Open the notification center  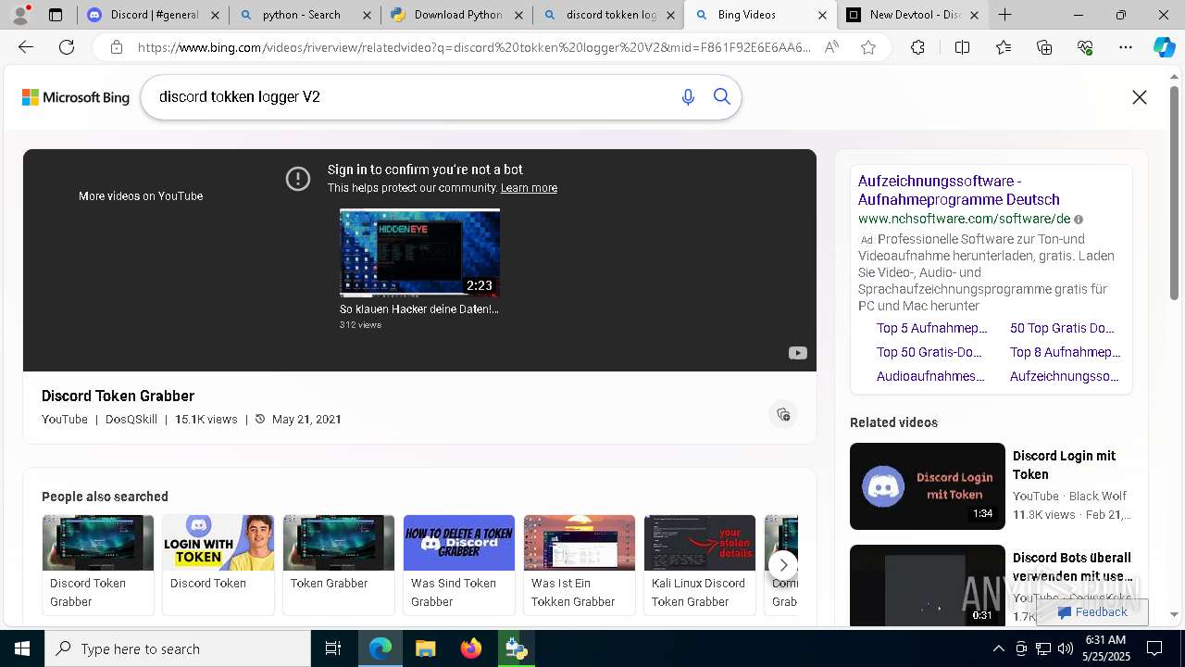coord(1154,648)
